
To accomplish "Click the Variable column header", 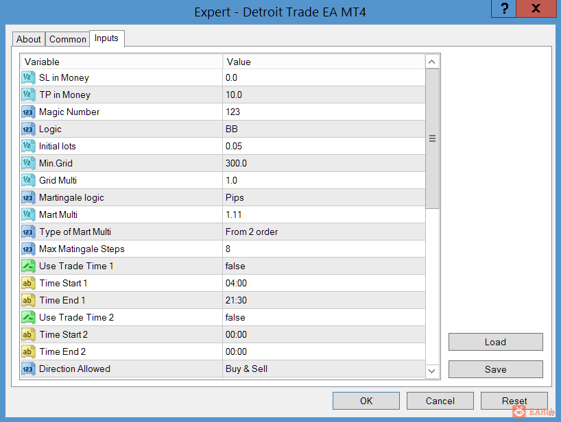I will click(x=121, y=62).
